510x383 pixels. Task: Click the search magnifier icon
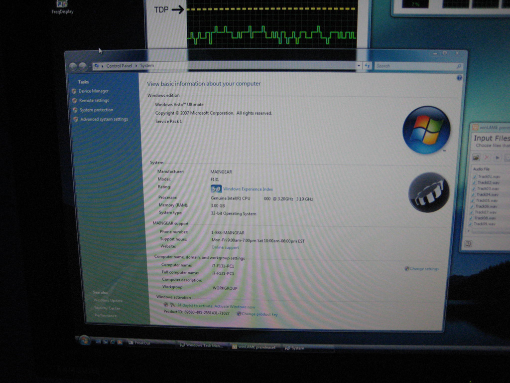[x=459, y=66]
